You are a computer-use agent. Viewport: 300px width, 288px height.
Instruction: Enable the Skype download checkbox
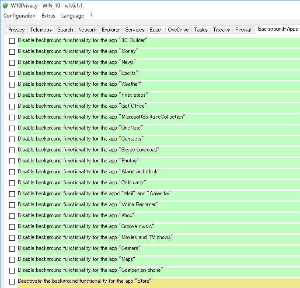click(12, 150)
